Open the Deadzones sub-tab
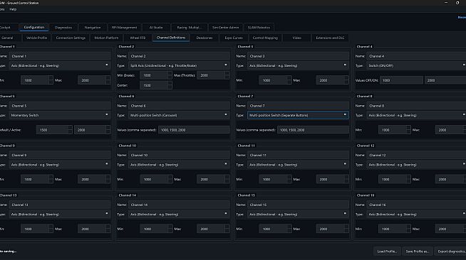Viewport: 466px width, 260px height. tap(204, 38)
